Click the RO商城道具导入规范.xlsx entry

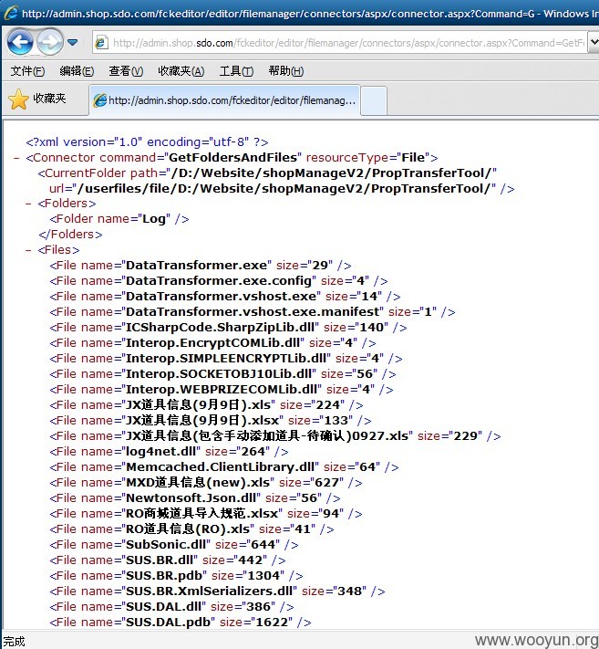206,514
